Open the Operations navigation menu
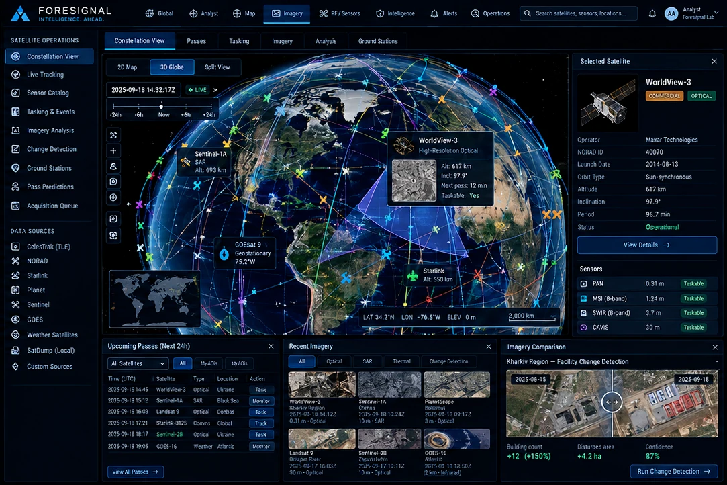The width and height of the screenshot is (727, 485). 491,13
